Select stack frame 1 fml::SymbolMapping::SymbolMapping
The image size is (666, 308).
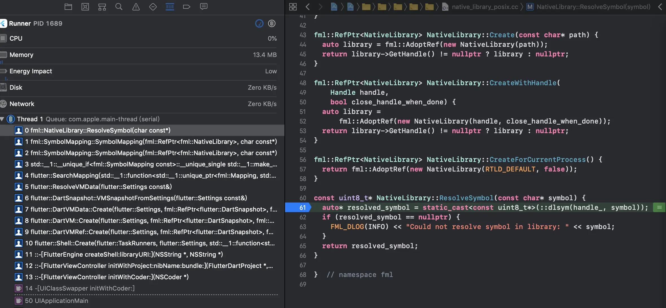click(142, 142)
